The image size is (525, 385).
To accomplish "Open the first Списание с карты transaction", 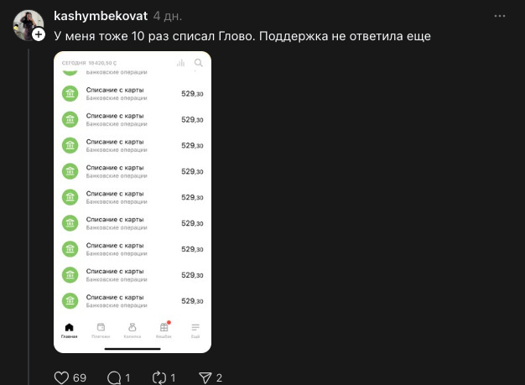I will 133,94.
